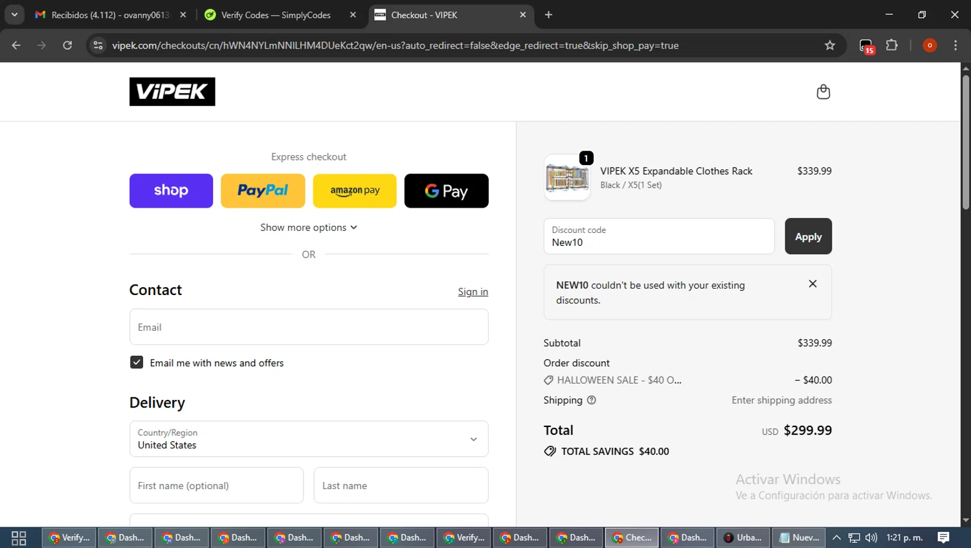This screenshot has height=548, width=971.
Task: Open the network status tray icon
Action: (854, 538)
